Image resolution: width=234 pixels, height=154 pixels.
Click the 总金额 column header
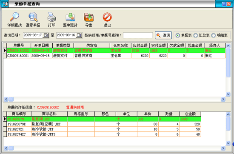[190, 114]
